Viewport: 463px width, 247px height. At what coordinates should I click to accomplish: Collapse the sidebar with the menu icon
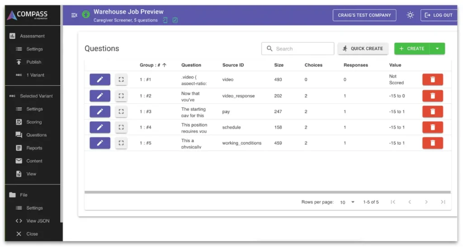[74, 15]
